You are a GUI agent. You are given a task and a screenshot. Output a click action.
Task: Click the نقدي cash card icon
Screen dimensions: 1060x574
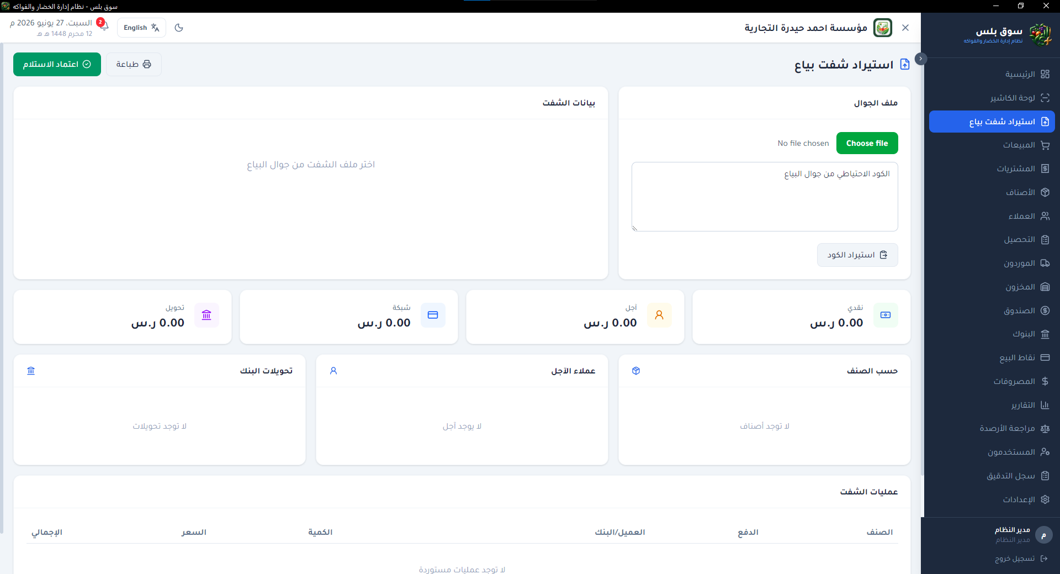click(886, 315)
